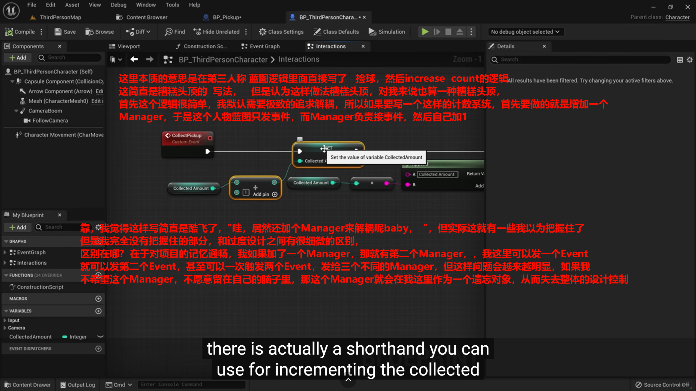Add new variable with plus icon

pyautogui.click(x=98, y=311)
